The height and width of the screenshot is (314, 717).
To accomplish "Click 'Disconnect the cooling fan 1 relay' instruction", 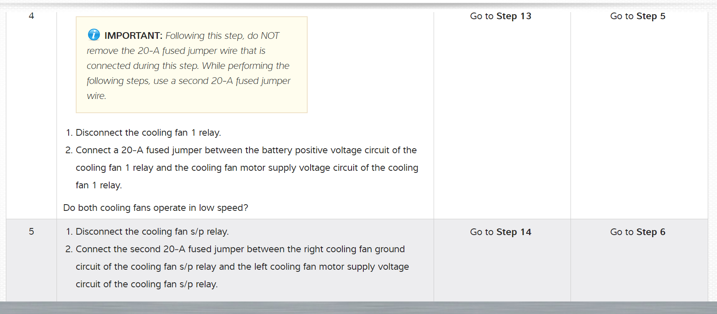I will [148, 133].
